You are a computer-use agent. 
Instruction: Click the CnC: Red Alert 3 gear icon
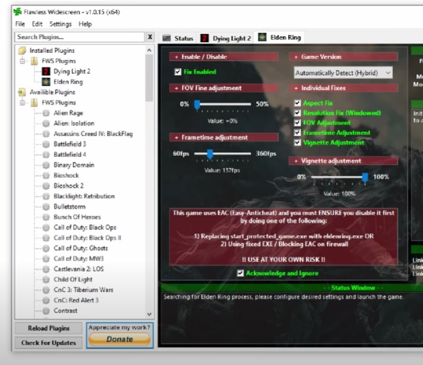coord(46,300)
